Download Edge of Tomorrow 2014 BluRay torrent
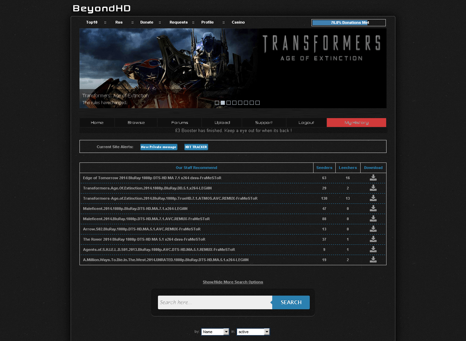This screenshot has width=466, height=341. tap(373, 178)
